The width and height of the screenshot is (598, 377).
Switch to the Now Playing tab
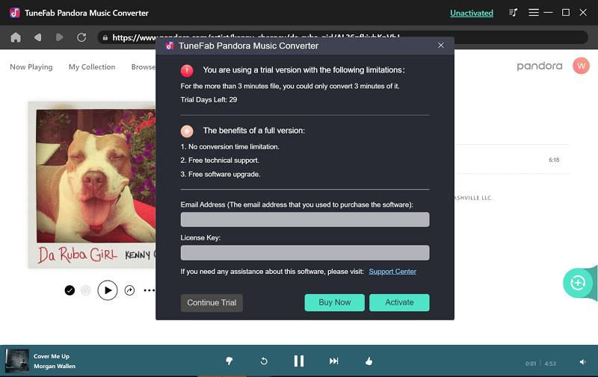click(31, 67)
